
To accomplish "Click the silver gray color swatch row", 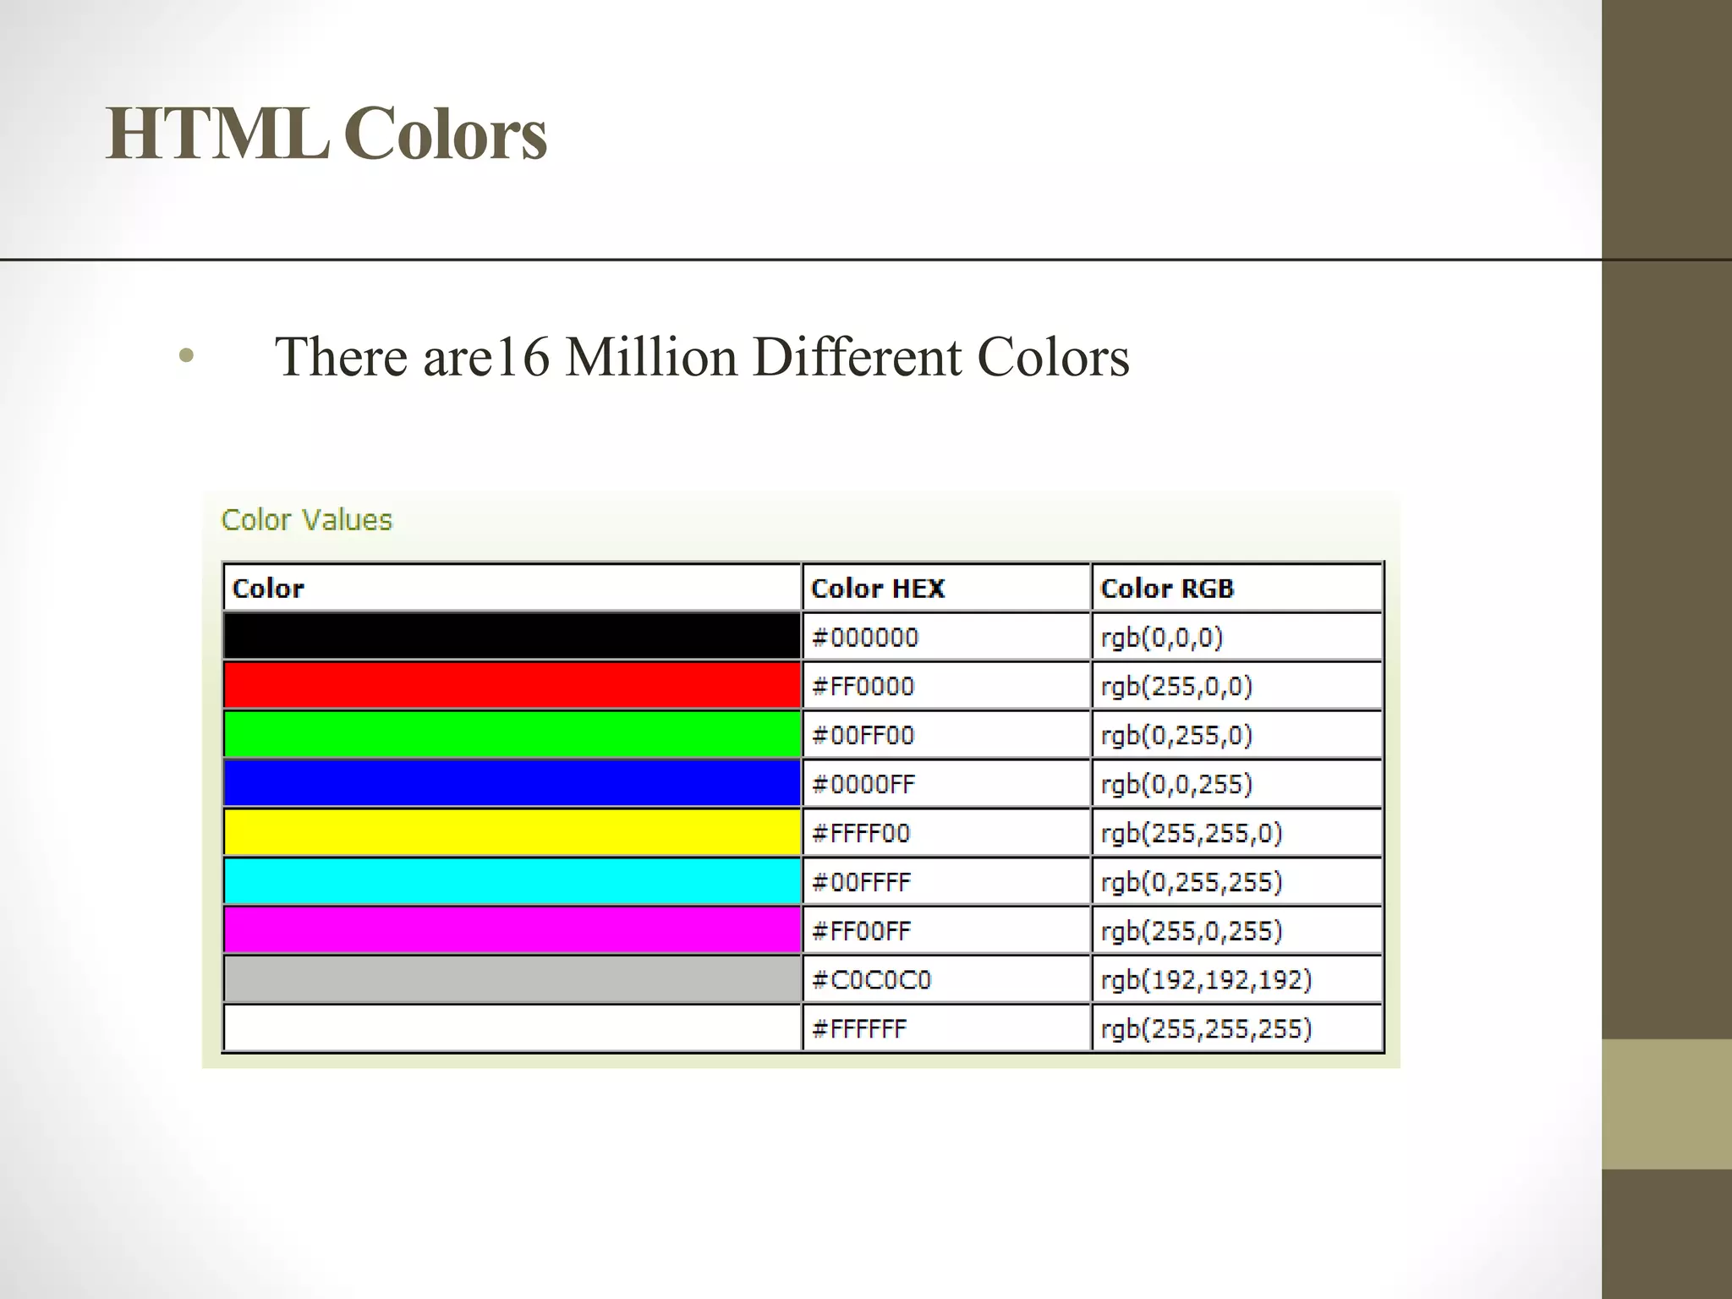I will coord(512,980).
